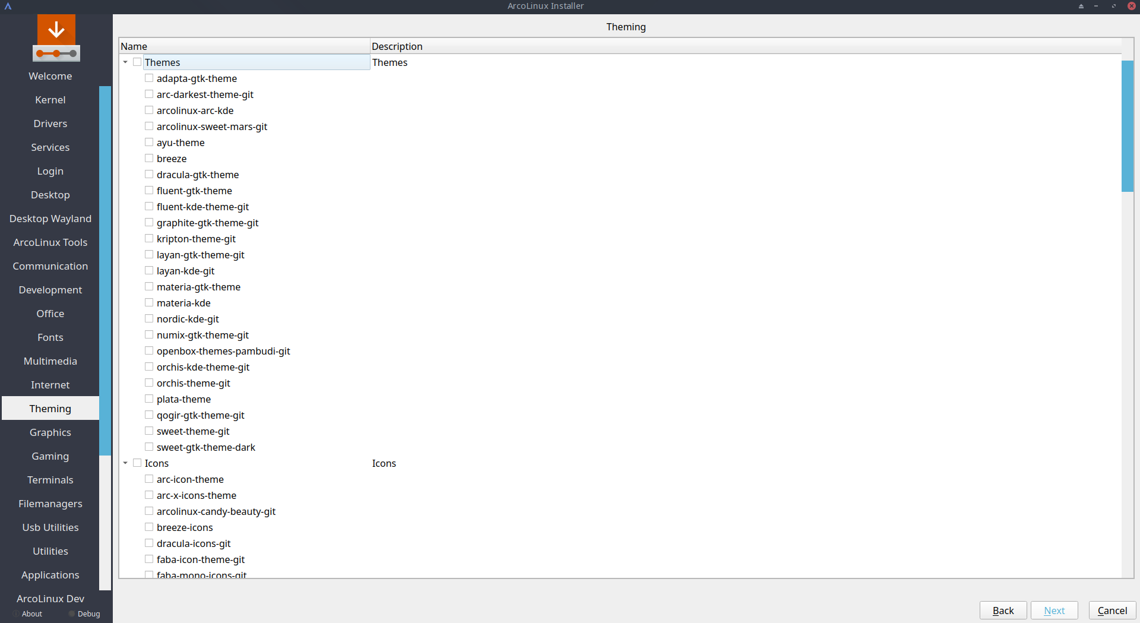Proceed with the Next button
The height and width of the screenshot is (623, 1140).
pyautogui.click(x=1054, y=611)
